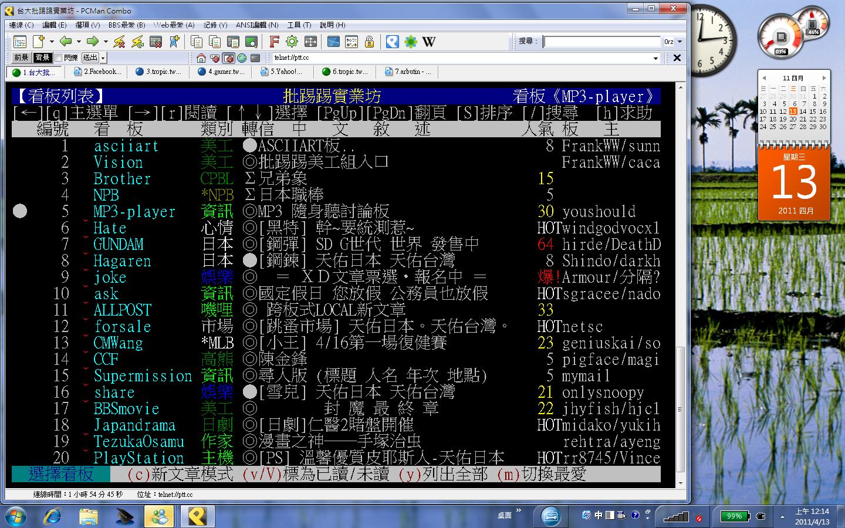Click the home icon beside the address bar
The width and height of the screenshot is (845, 528).
click(x=201, y=58)
